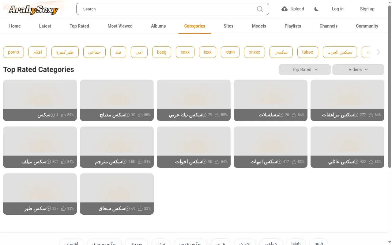Viewport: 392px width, 245px height.
Task: Open the Models tab
Action: click(x=259, y=26)
